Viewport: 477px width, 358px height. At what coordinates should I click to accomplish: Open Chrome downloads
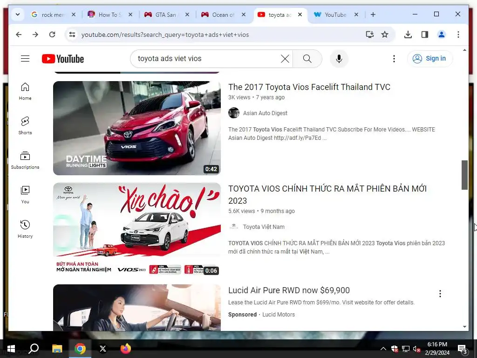click(408, 34)
